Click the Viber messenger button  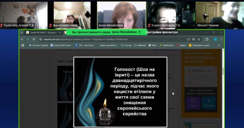pyautogui.click(x=193, y=103)
